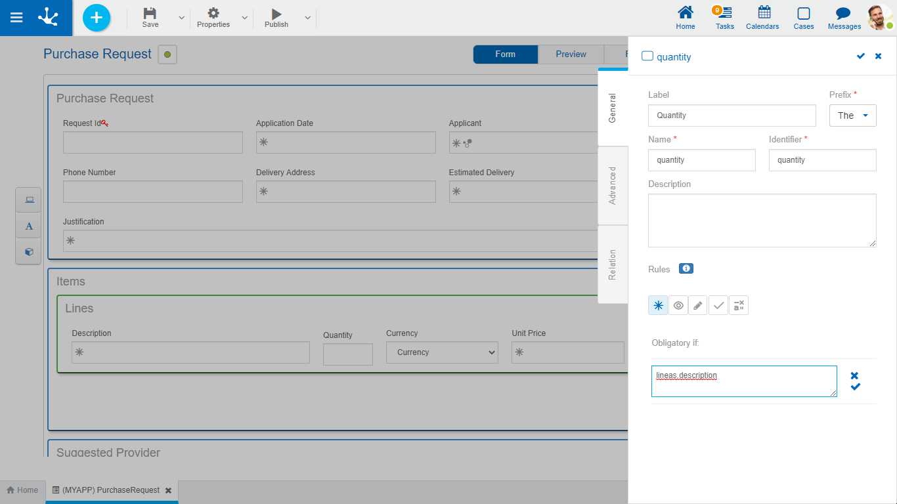897x504 pixels.
Task: Select the visibility eye rule
Action: [678, 305]
